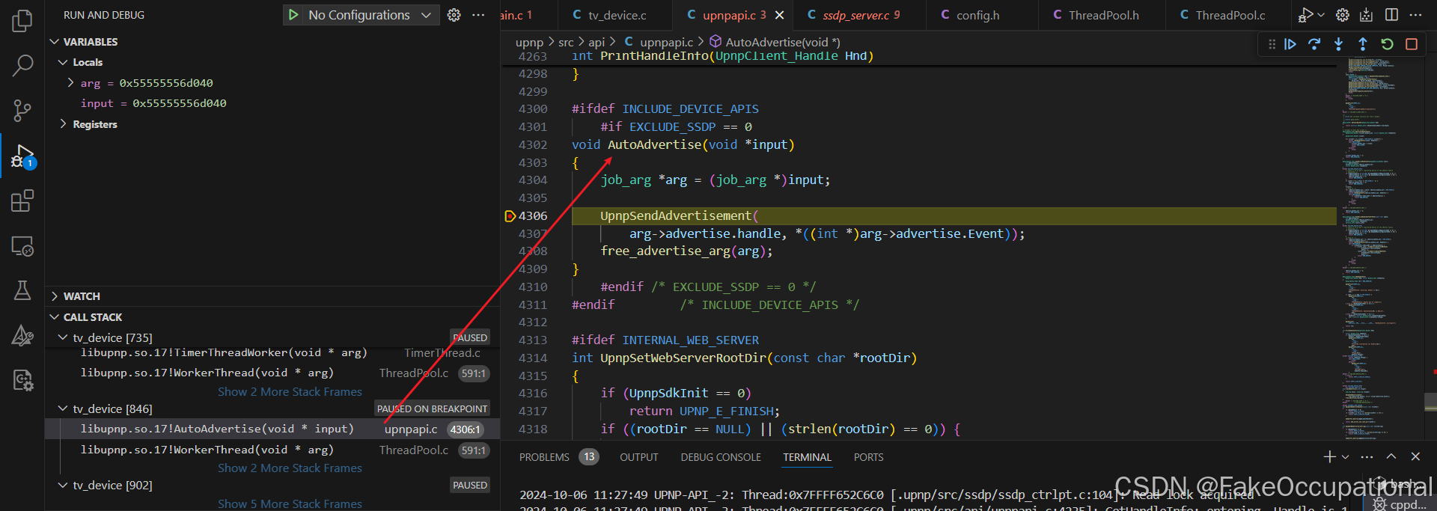Start debugging with the green play button
1437x511 pixels.
(293, 15)
